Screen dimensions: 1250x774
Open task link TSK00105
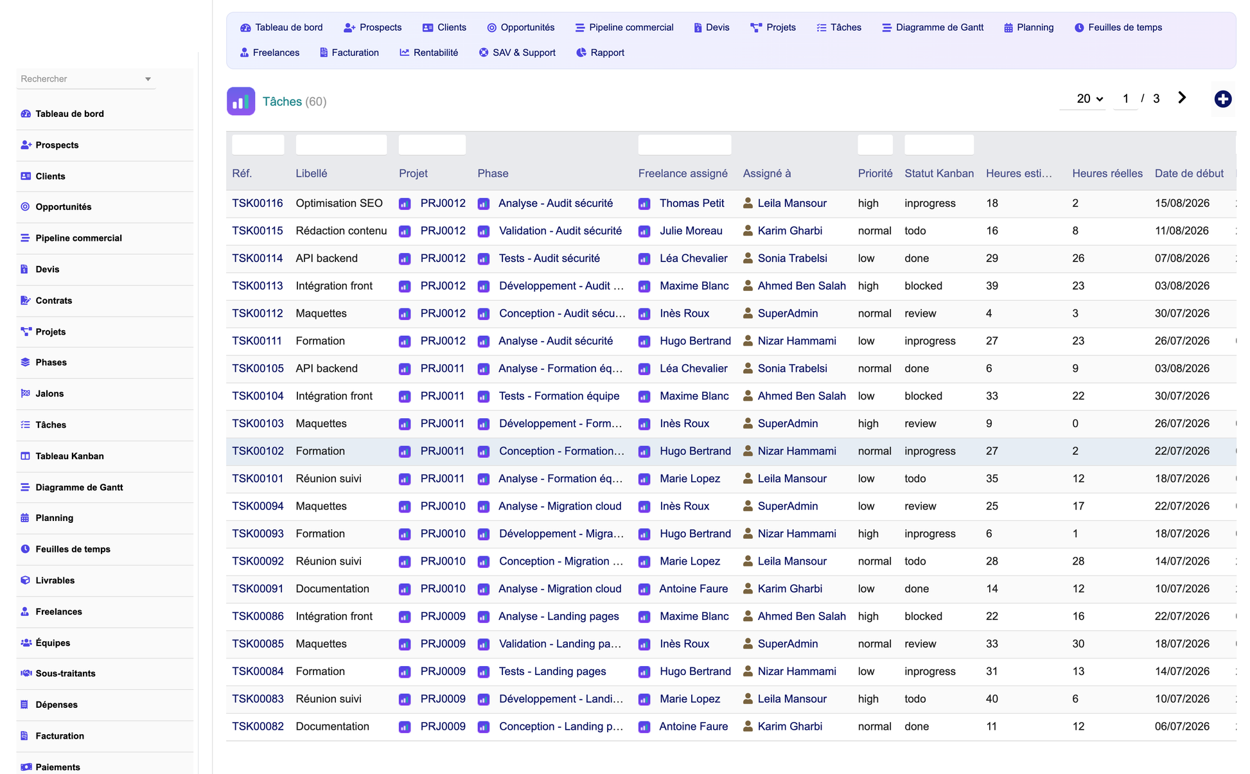click(x=258, y=368)
